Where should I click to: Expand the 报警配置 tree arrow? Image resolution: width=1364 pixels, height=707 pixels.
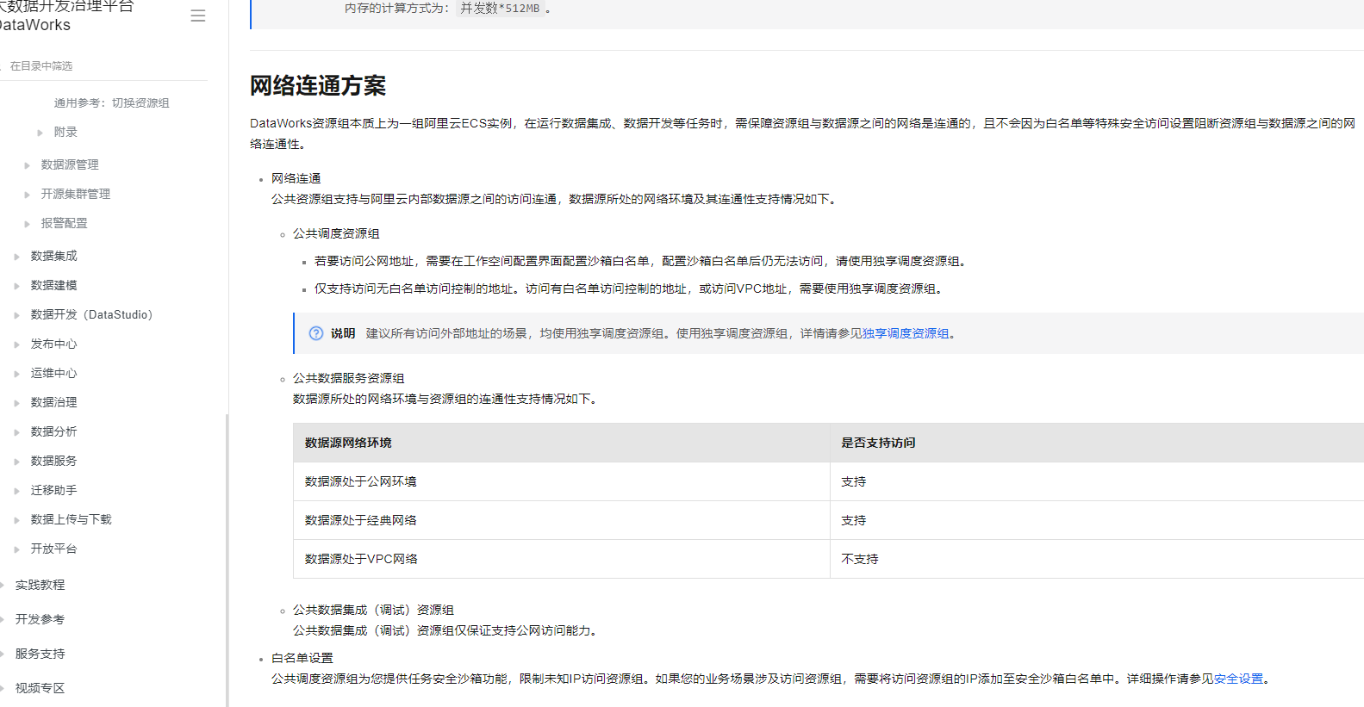27,224
